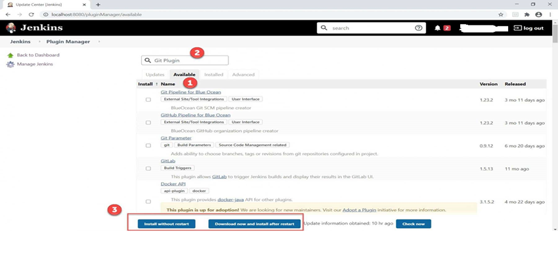558x255 pixels.
Task: Click the Jenkins butler logo icon
Action: click(x=11, y=28)
